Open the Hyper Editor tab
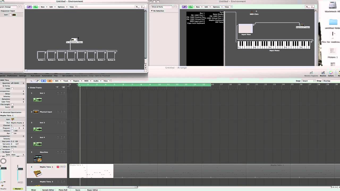 [x=92, y=190]
